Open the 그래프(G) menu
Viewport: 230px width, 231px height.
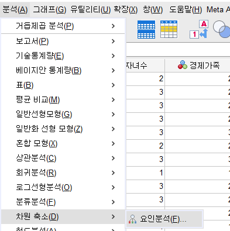click(x=50, y=9)
